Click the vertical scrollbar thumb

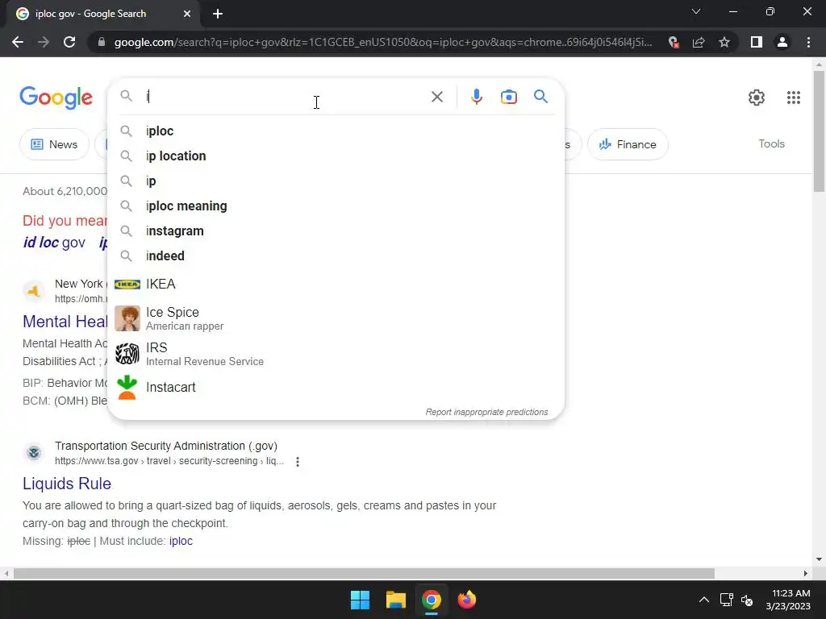[819, 131]
